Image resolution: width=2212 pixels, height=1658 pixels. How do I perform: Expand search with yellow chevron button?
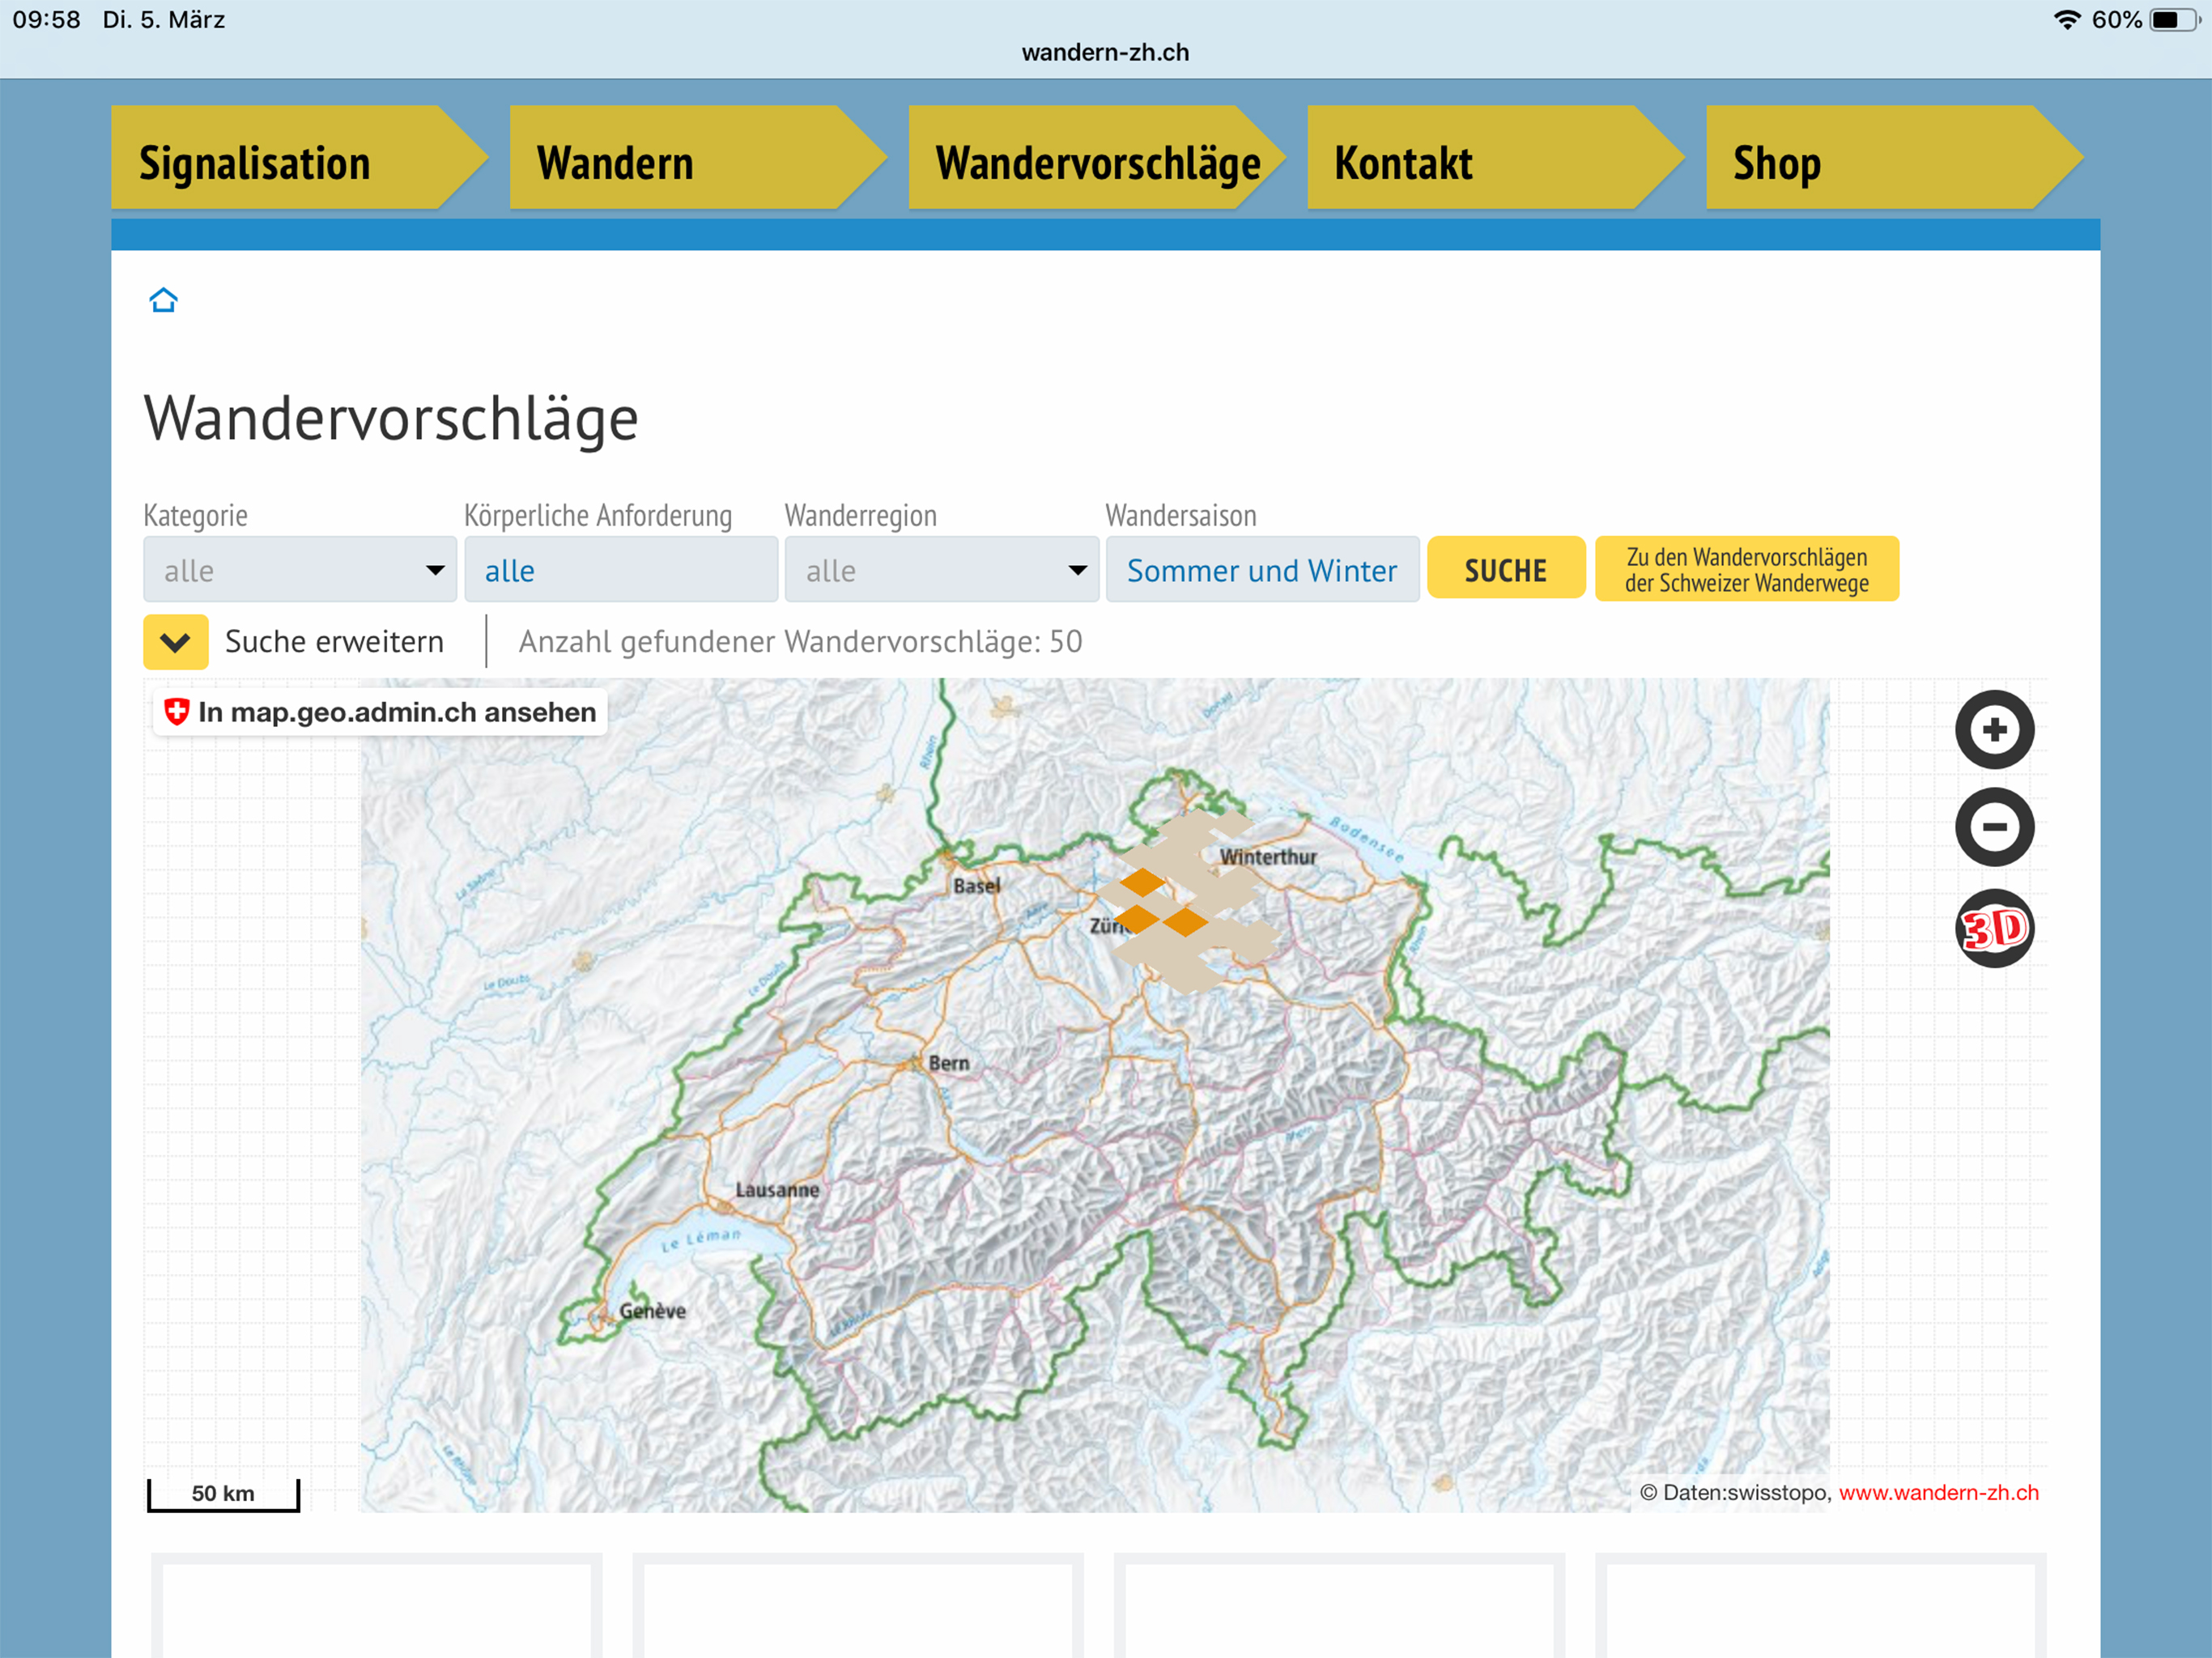click(175, 642)
